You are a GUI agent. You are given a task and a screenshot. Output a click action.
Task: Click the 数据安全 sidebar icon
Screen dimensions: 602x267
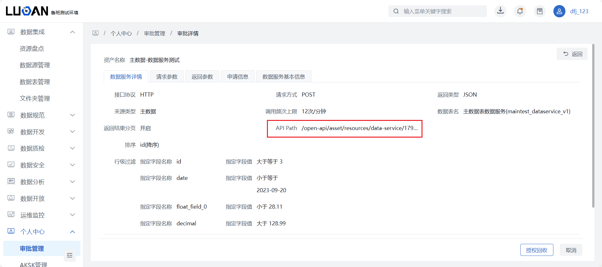coord(11,165)
